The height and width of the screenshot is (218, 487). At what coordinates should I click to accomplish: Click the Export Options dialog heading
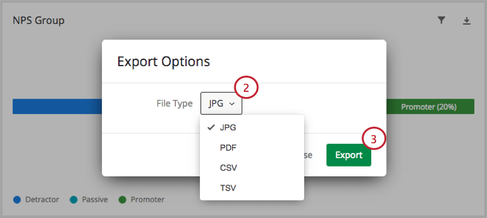pos(164,62)
